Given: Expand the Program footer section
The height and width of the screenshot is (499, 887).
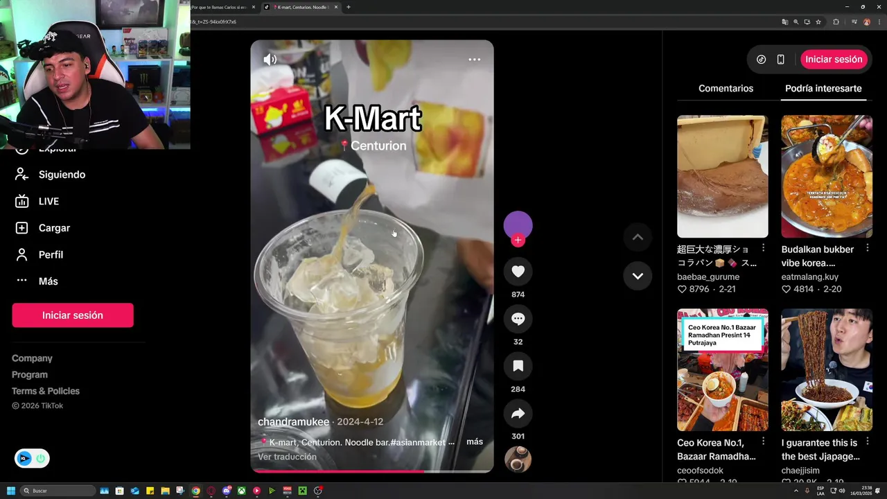Looking at the screenshot, I should pyautogui.click(x=30, y=374).
